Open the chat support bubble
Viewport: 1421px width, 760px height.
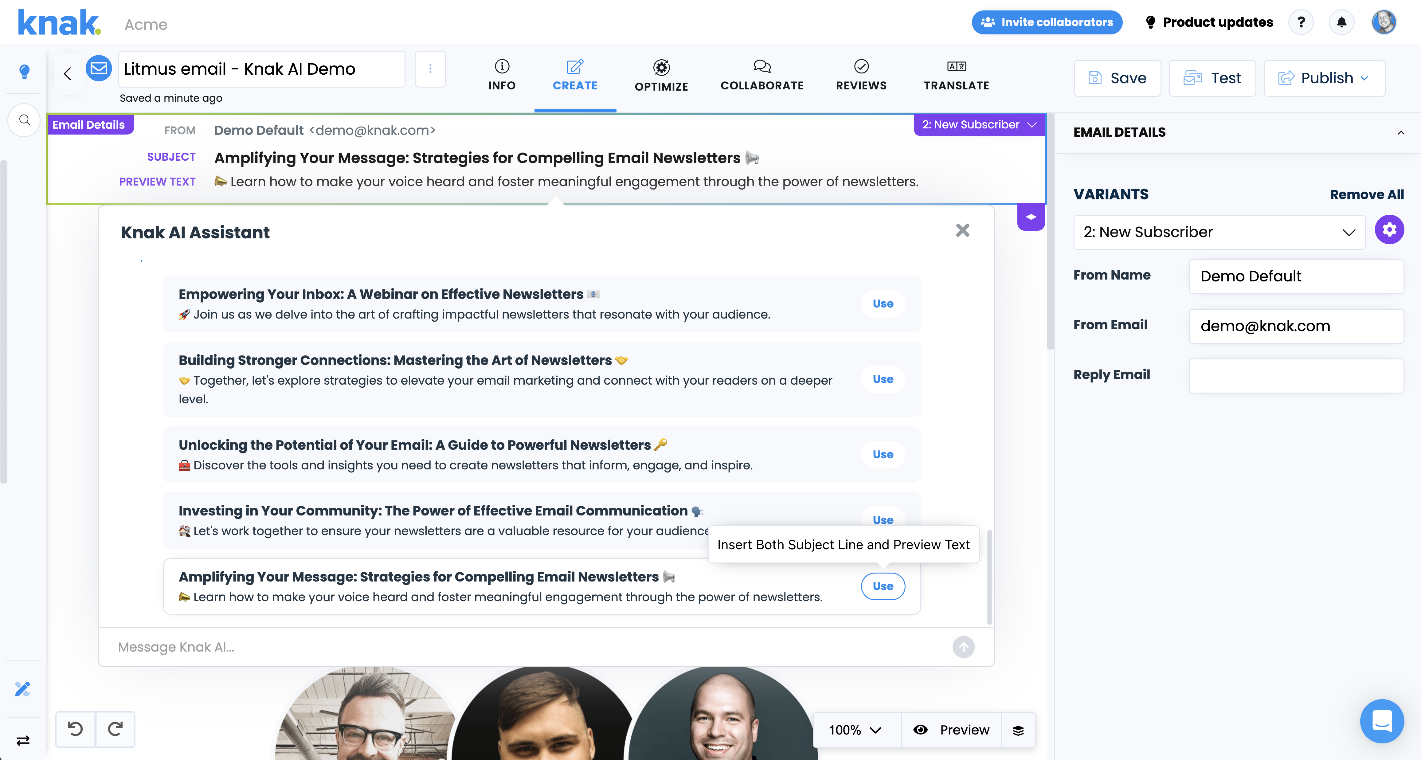click(1382, 721)
